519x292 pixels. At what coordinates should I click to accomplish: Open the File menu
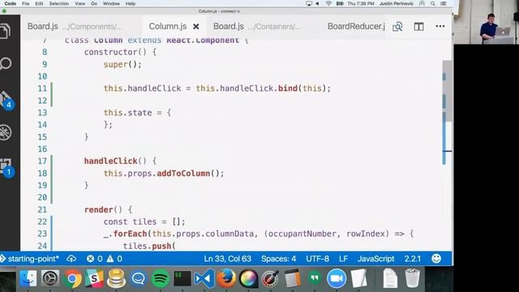[25, 3]
